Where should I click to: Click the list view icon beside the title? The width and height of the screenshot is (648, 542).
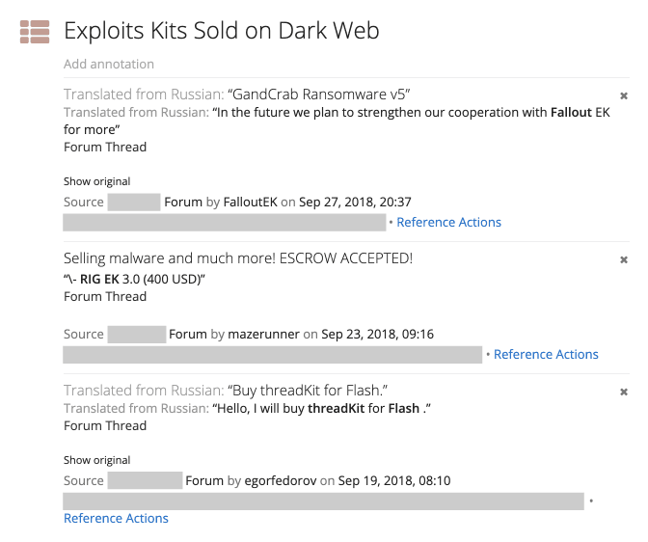35,32
